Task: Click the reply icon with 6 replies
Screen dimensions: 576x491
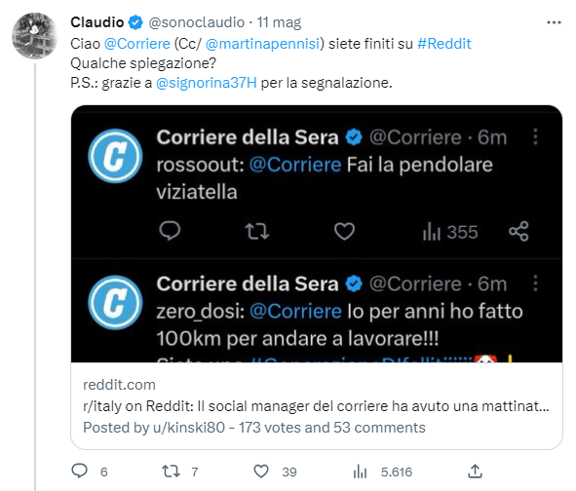Action: pyautogui.click(x=79, y=471)
